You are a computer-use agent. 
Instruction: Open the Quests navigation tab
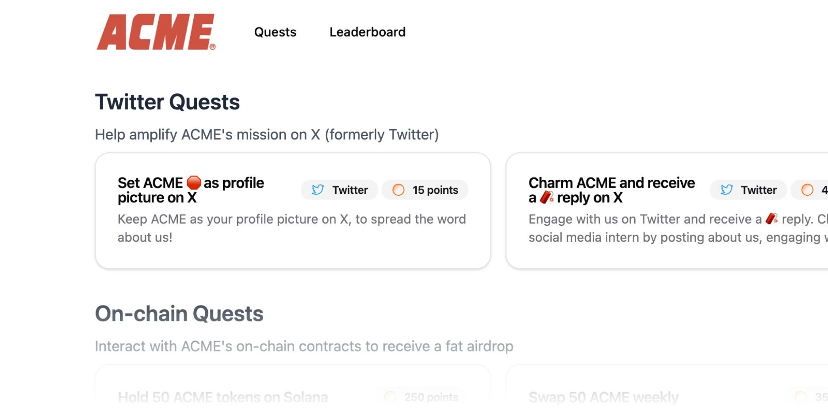[x=275, y=32]
